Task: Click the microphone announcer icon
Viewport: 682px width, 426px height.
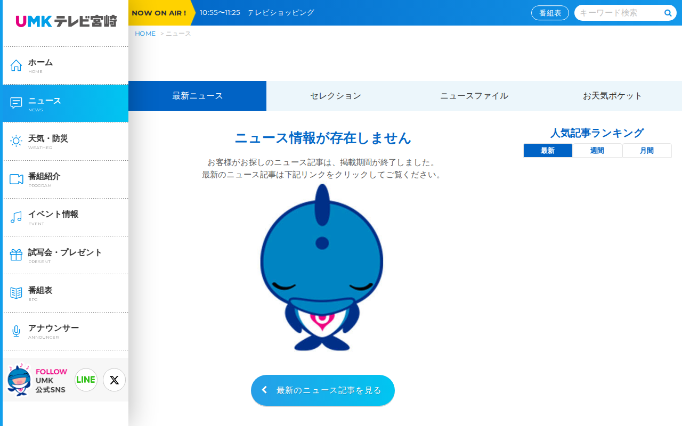Action: (16, 331)
